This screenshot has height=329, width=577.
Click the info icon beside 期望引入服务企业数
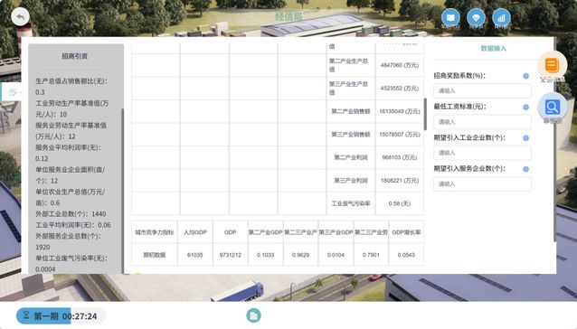[525, 169]
